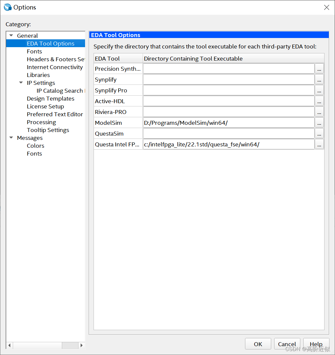Open browse dialog for Active-HDL path
This screenshot has width=335, height=355.
point(319,101)
